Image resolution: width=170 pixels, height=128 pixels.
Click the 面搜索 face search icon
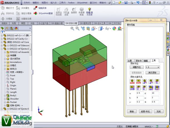[74, 10]
